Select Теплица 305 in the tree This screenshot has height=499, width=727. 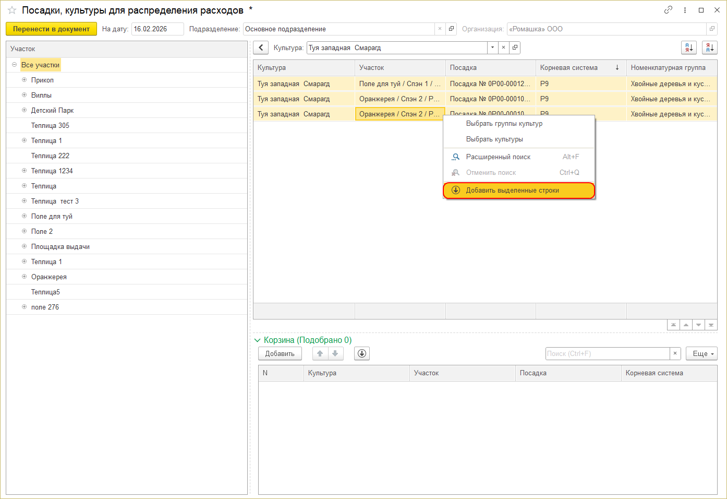tap(50, 125)
